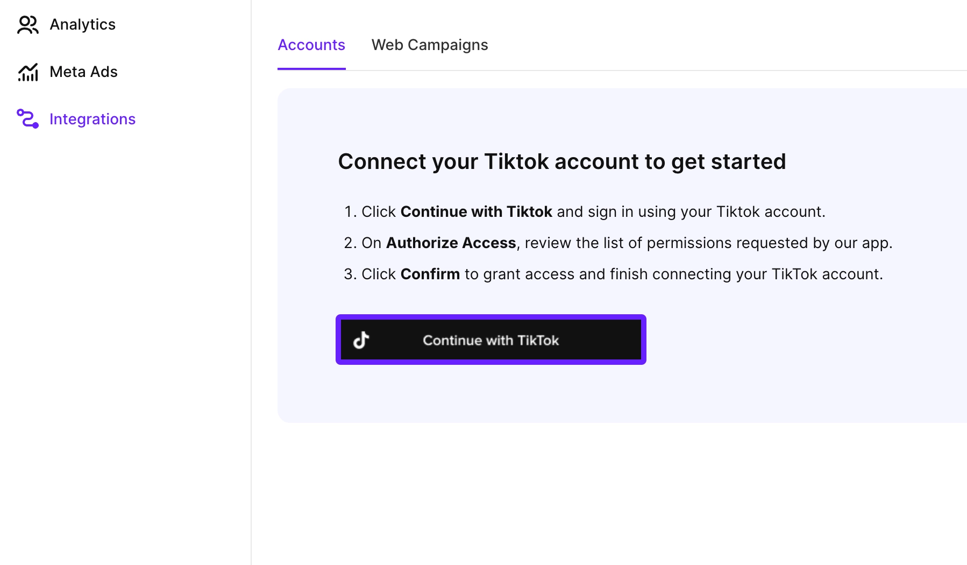The height and width of the screenshot is (565, 967).
Task: Open Analytics from the left navigation
Action: tap(82, 24)
